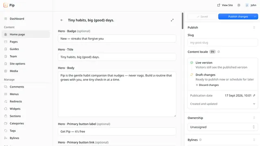Click publication date "17 Sept 2026, 10:01"
Screen dimensions: 260x146
coord(238,96)
